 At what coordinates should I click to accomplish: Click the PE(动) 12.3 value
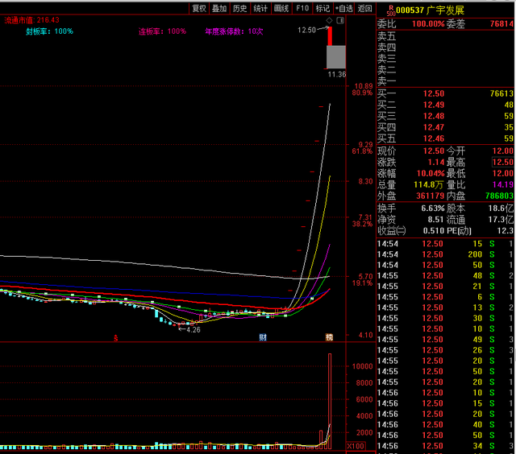click(x=506, y=230)
